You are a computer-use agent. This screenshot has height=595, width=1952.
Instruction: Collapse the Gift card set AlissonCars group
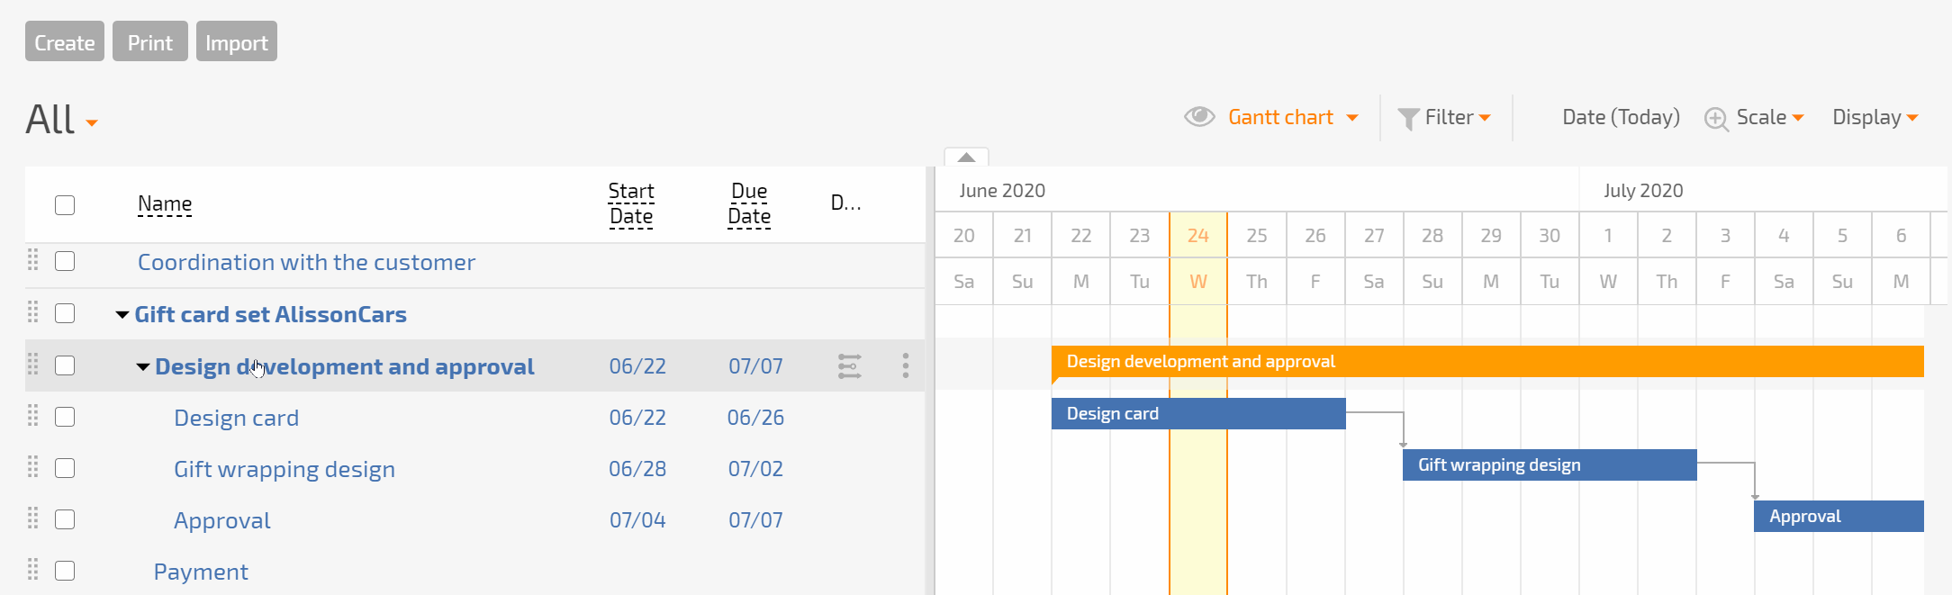pyautogui.click(x=122, y=314)
